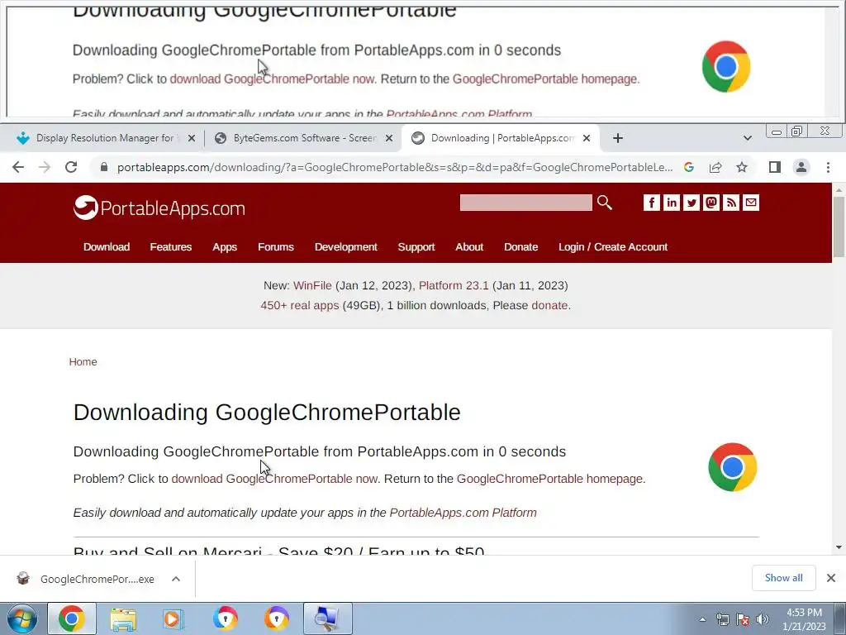The image size is (846, 635).
Task: Open PortableApps Facebook icon
Action: coord(651,203)
